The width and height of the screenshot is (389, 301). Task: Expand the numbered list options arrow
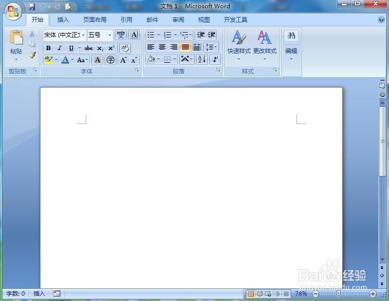tap(175, 35)
